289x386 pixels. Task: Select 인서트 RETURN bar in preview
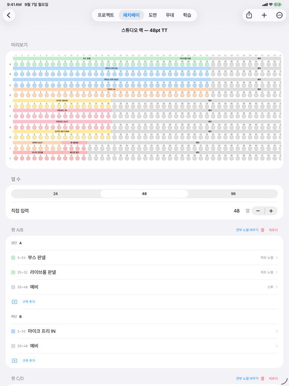click(62, 131)
